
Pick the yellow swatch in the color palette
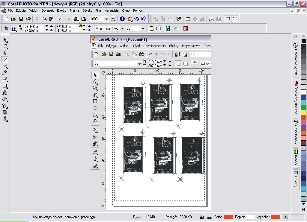point(304,112)
